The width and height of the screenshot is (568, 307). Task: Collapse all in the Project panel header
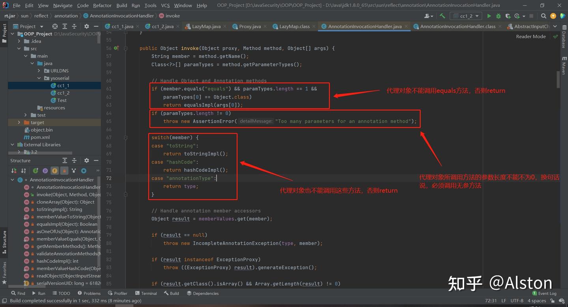pos(75,26)
